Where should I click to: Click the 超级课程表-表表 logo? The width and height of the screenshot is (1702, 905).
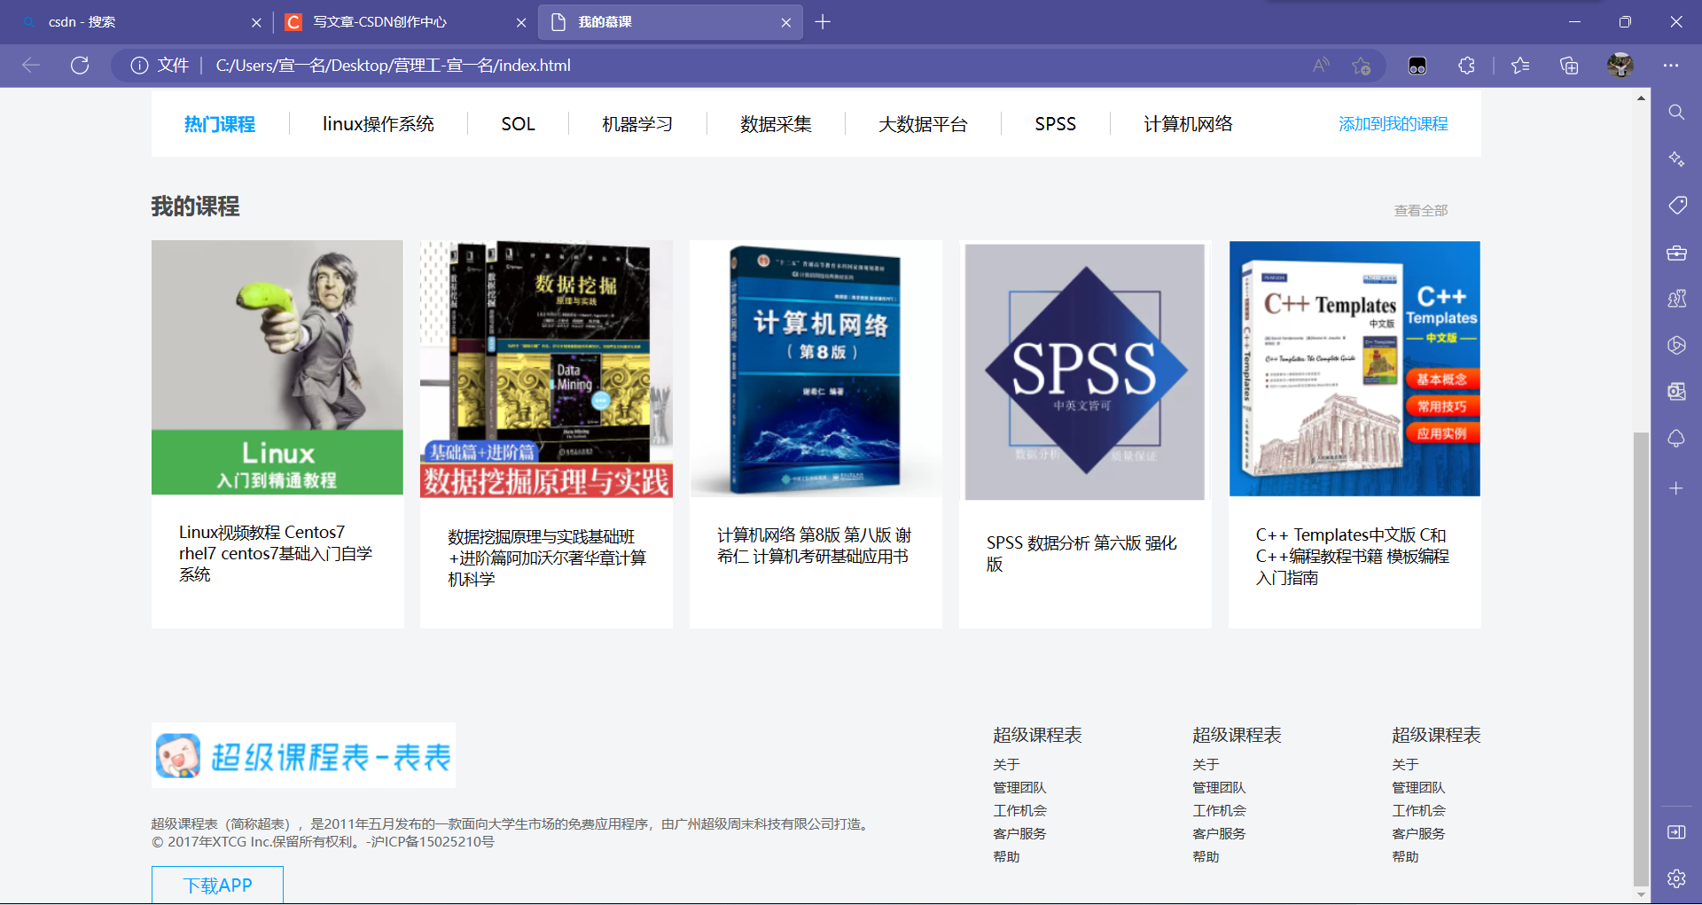point(303,755)
